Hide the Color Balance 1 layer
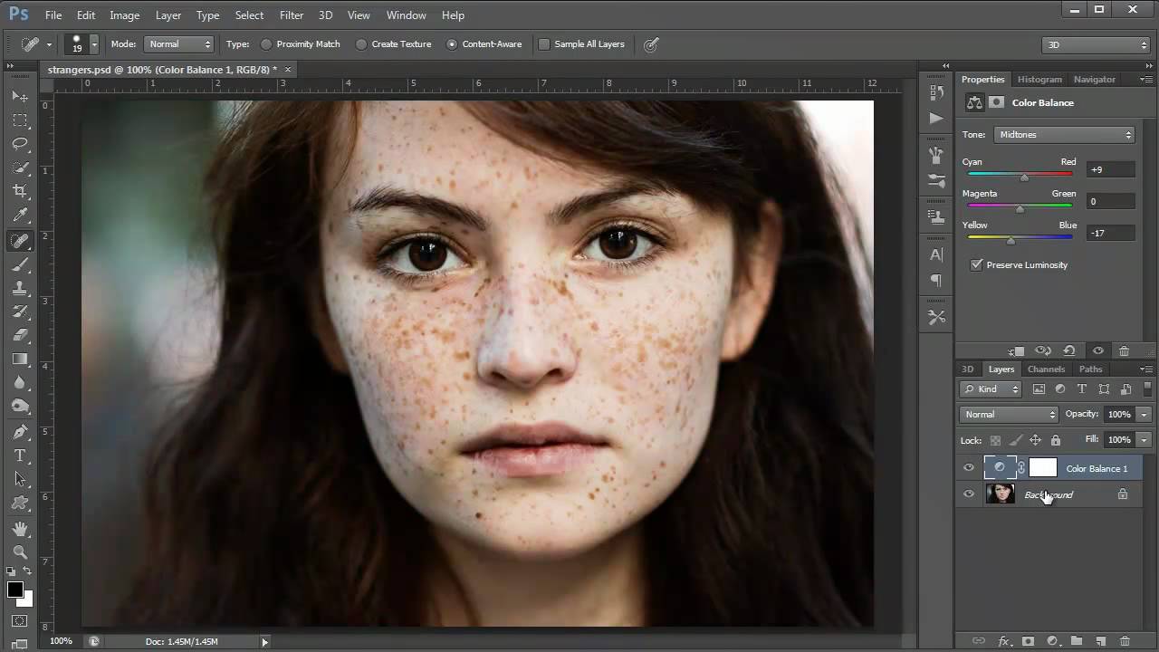The image size is (1159, 652). [x=969, y=468]
